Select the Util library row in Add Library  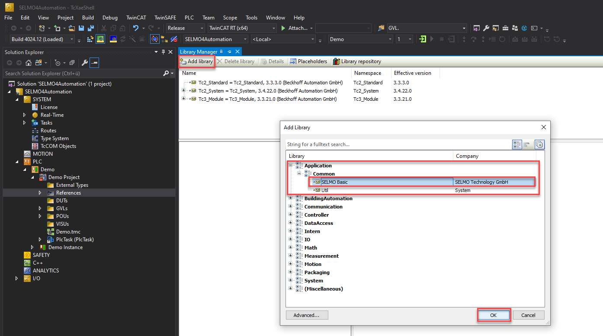click(324, 190)
